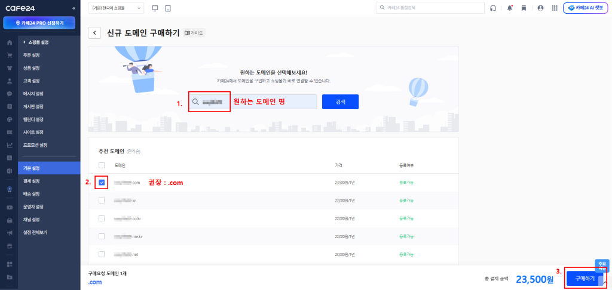Collapse the sidebar with double chevron

coord(74,8)
